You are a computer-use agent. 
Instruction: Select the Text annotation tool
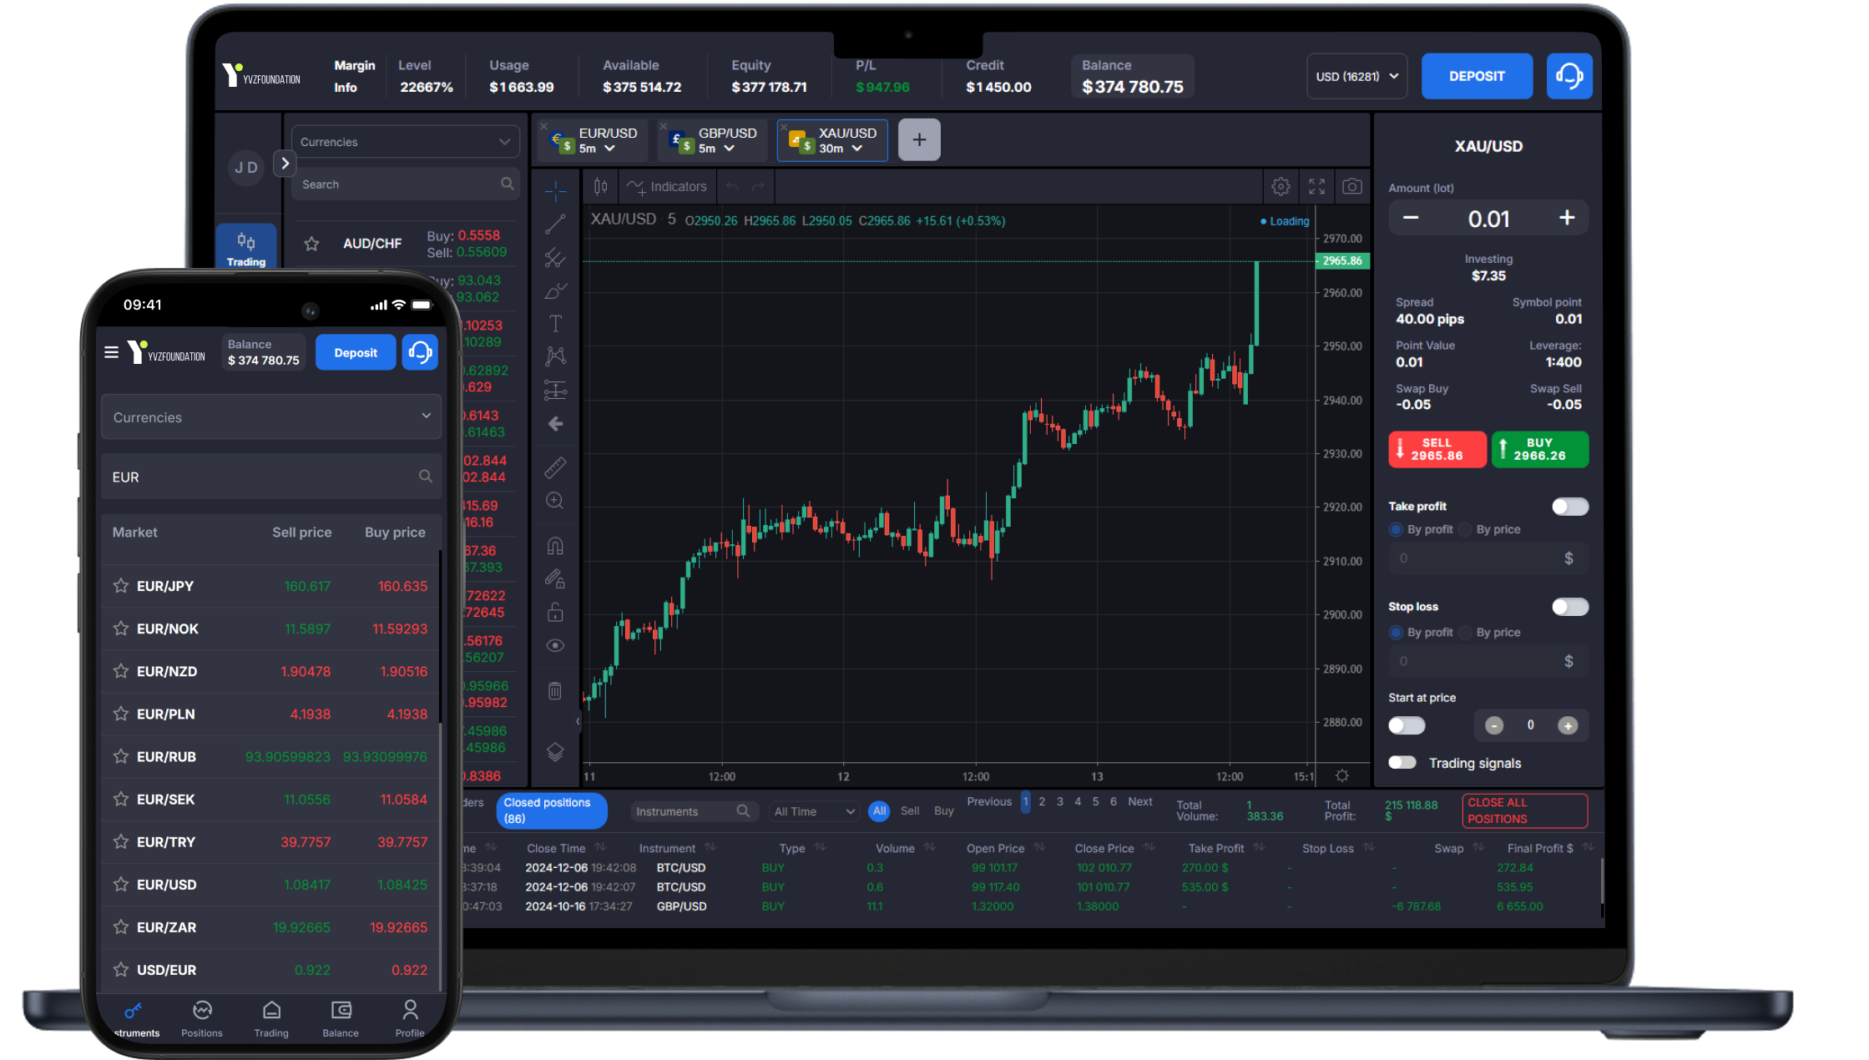click(555, 324)
